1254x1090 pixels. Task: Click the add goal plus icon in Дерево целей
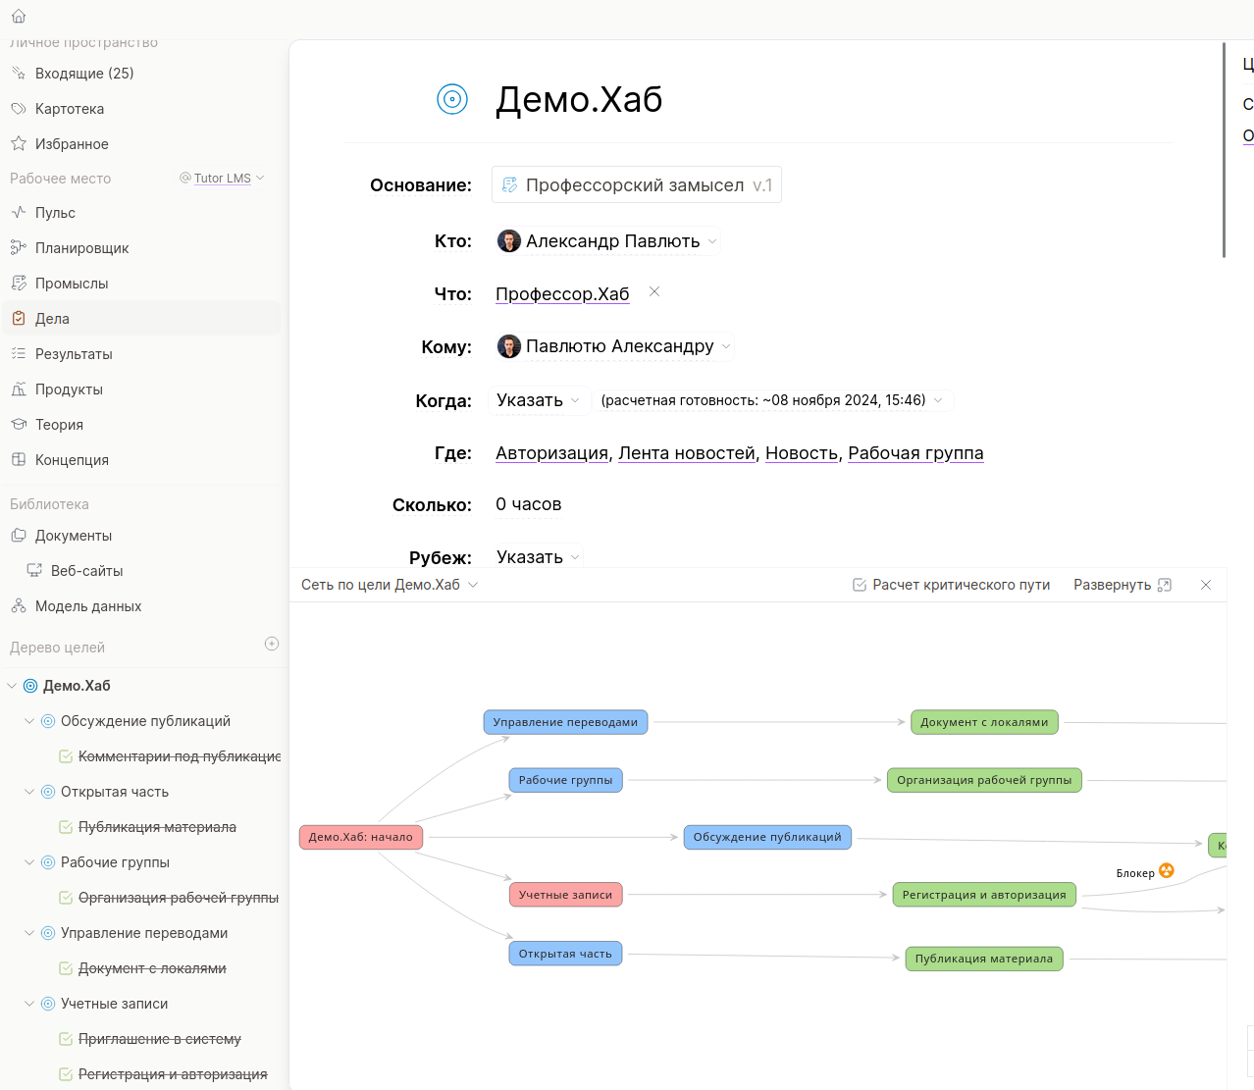272,644
